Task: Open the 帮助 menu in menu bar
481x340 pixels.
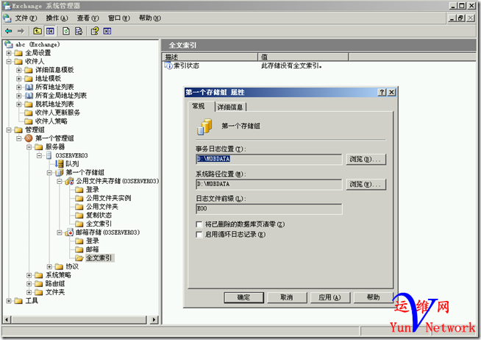Action: pos(150,18)
